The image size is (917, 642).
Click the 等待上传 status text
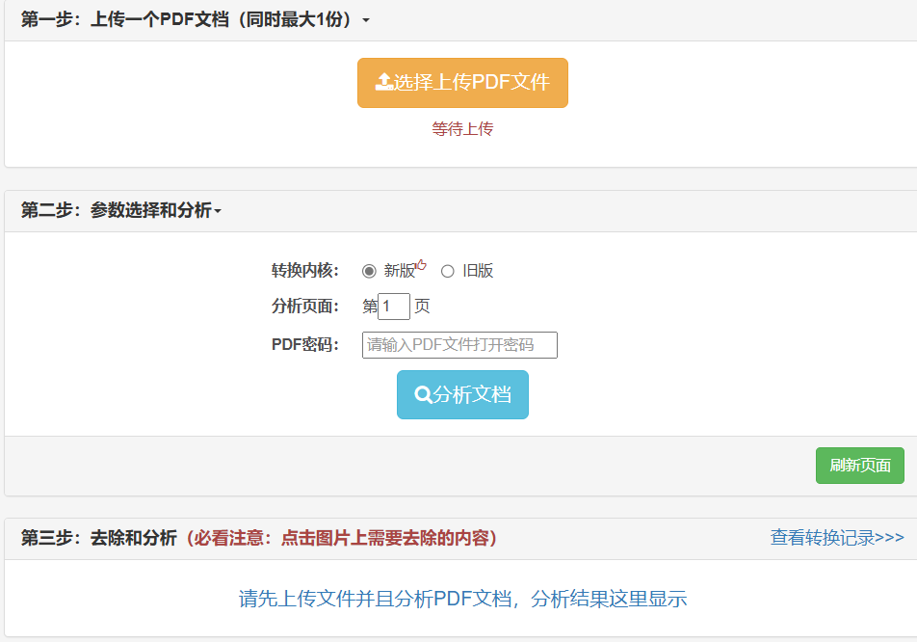pyautogui.click(x=462, y=128)
